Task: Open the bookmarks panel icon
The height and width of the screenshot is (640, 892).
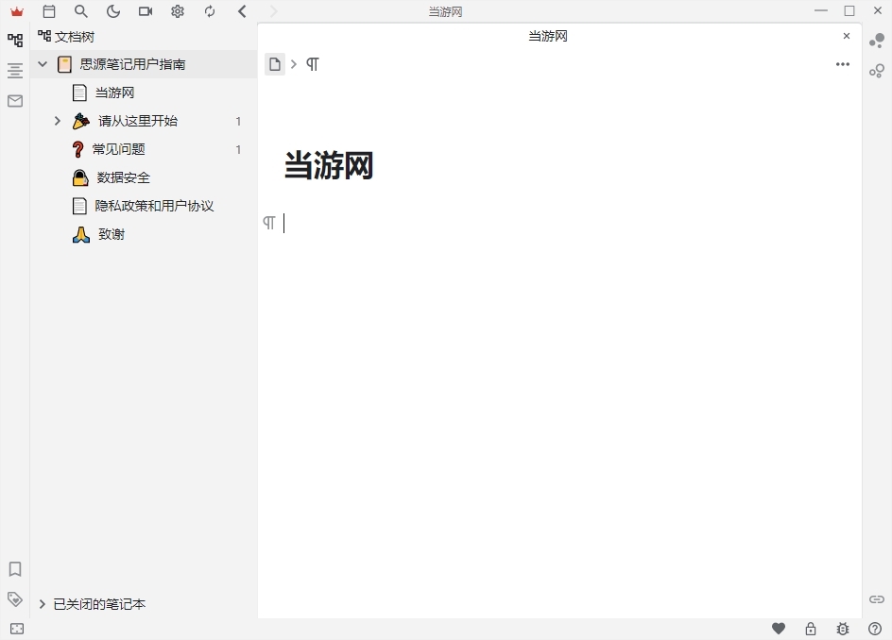Action: pos(15,569)
